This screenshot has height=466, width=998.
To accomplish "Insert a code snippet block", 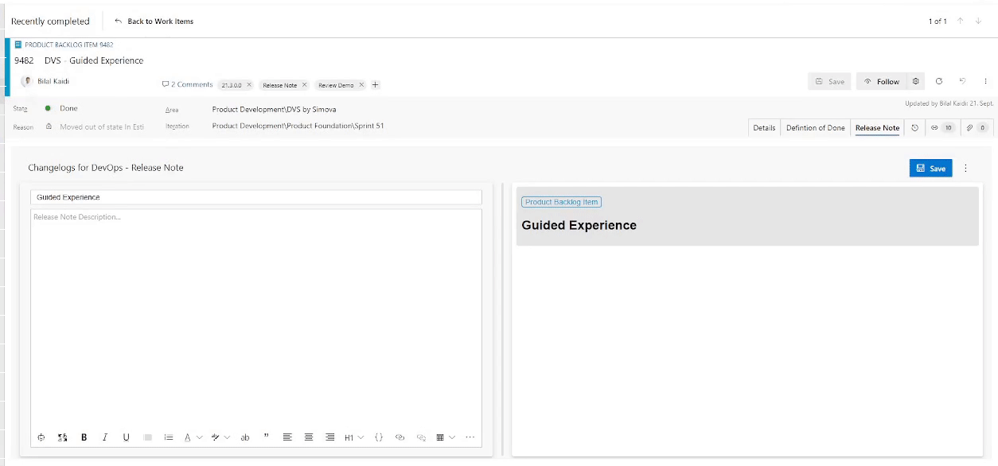I will 379,437.
